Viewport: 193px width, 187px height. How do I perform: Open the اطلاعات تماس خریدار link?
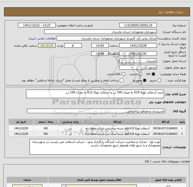(x=42, y=38)
